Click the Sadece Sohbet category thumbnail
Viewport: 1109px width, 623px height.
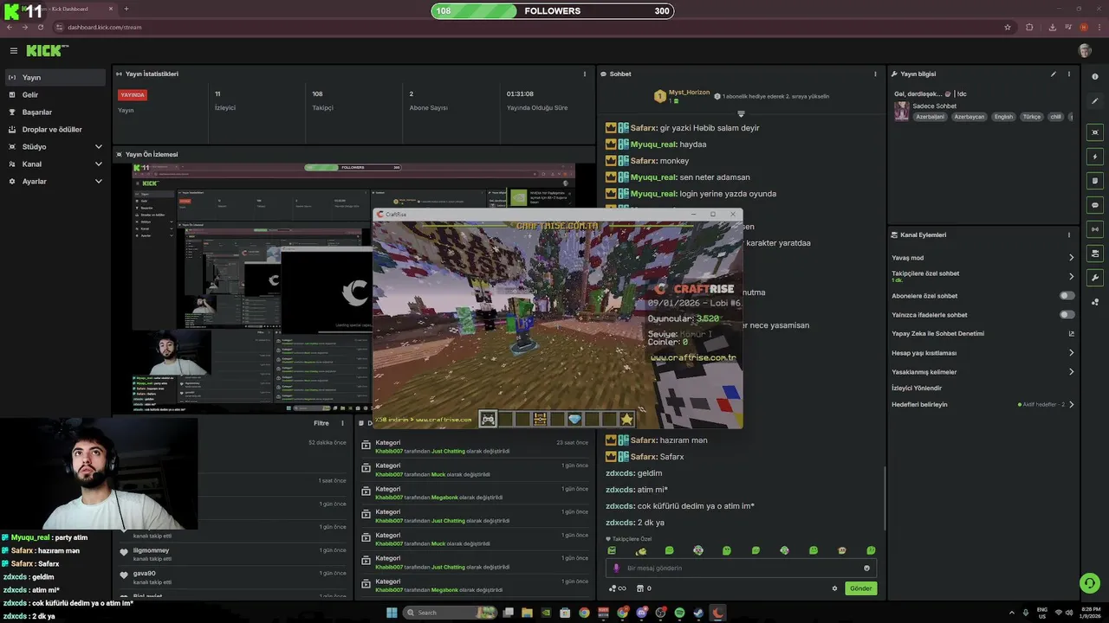click(902, 111)
